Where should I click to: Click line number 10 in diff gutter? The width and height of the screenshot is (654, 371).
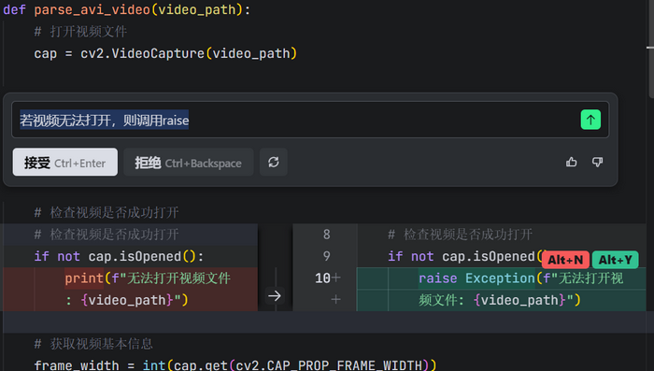(322, 278)
